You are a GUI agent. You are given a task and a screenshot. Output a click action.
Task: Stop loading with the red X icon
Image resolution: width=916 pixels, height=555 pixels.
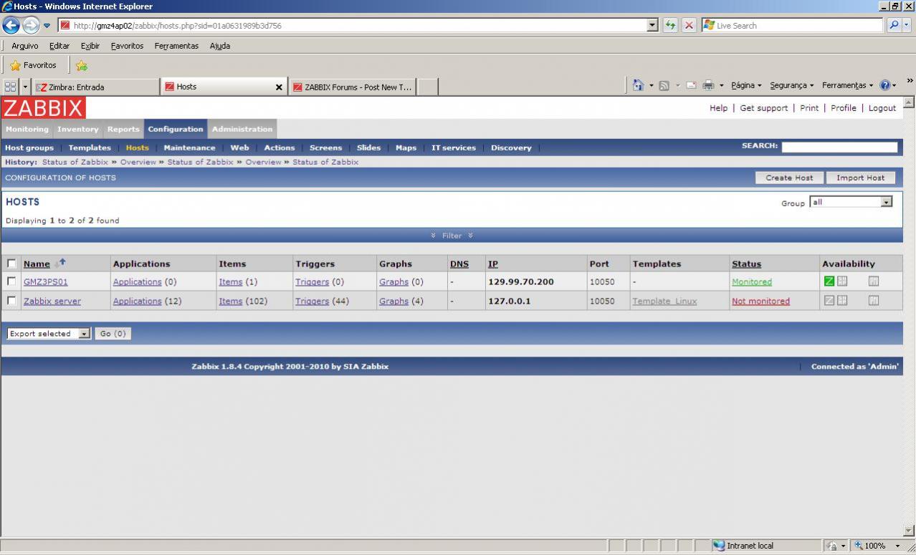[x=689, y=25]
